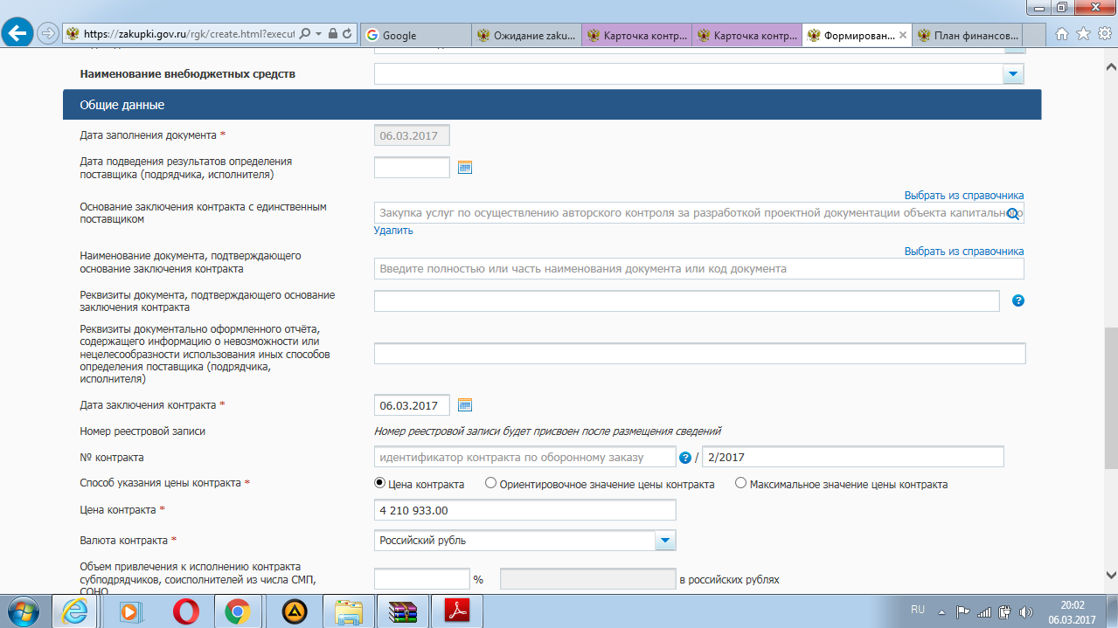Screen dimensions: 1118x628
Task: Click 'Удалить' link under contract basis
Action: (393, 231)
